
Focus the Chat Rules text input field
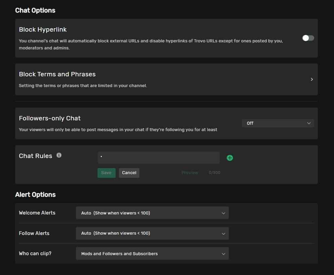[x=159, y=158]
